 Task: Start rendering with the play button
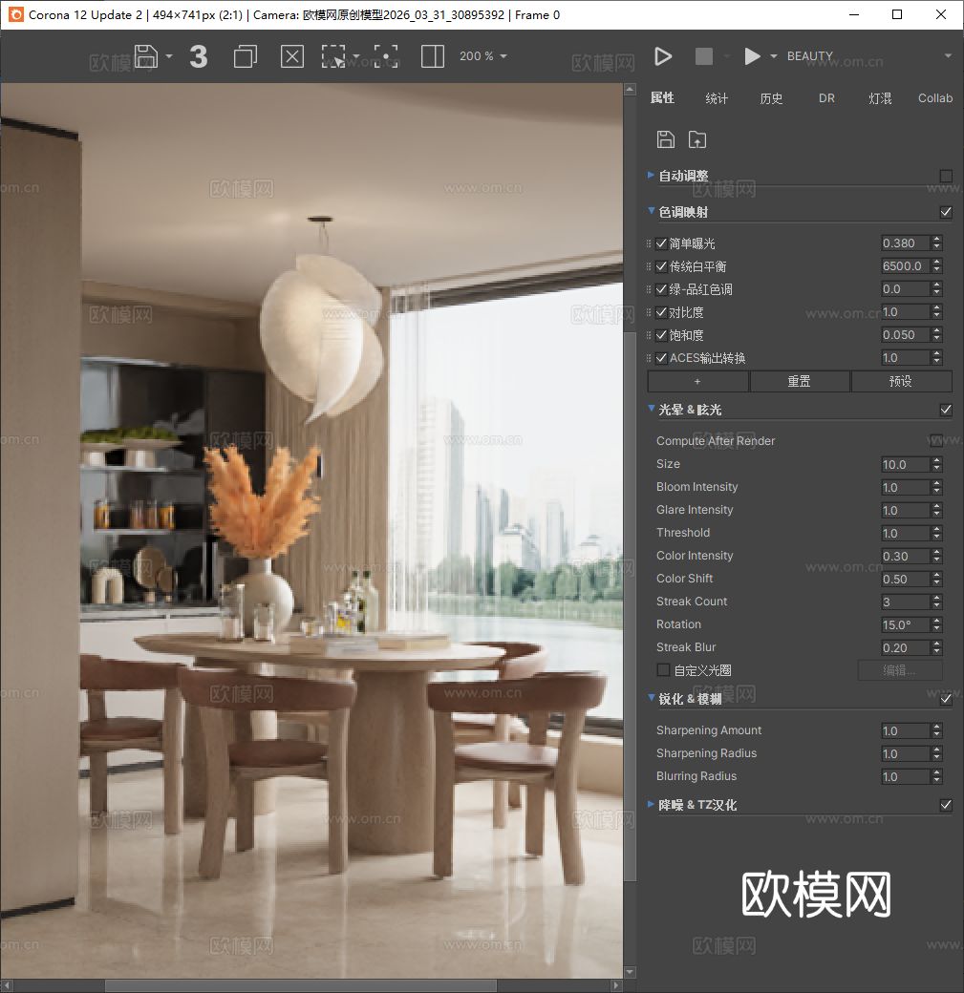[663, 55]
